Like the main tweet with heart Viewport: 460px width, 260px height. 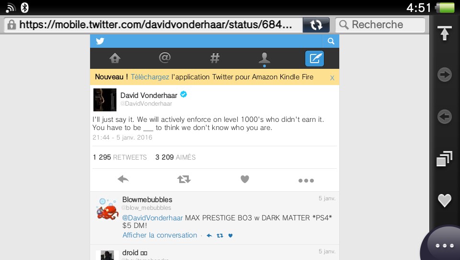pyautogui.click(x=245, y=179)
